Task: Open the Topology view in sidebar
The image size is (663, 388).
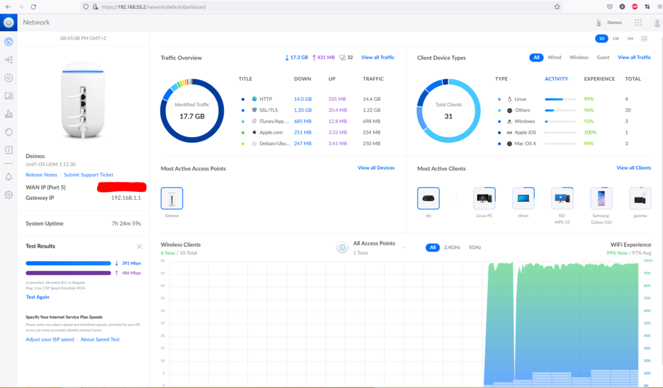Action: [8, 59]
